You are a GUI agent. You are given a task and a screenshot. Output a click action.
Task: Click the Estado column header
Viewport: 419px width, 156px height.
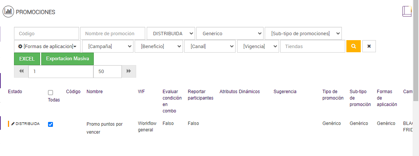tap(15, 92)
